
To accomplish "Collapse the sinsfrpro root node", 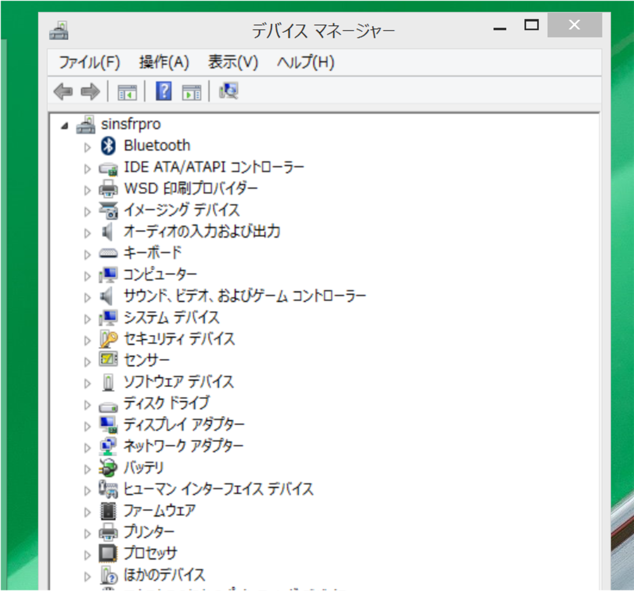I will point(64,126).
